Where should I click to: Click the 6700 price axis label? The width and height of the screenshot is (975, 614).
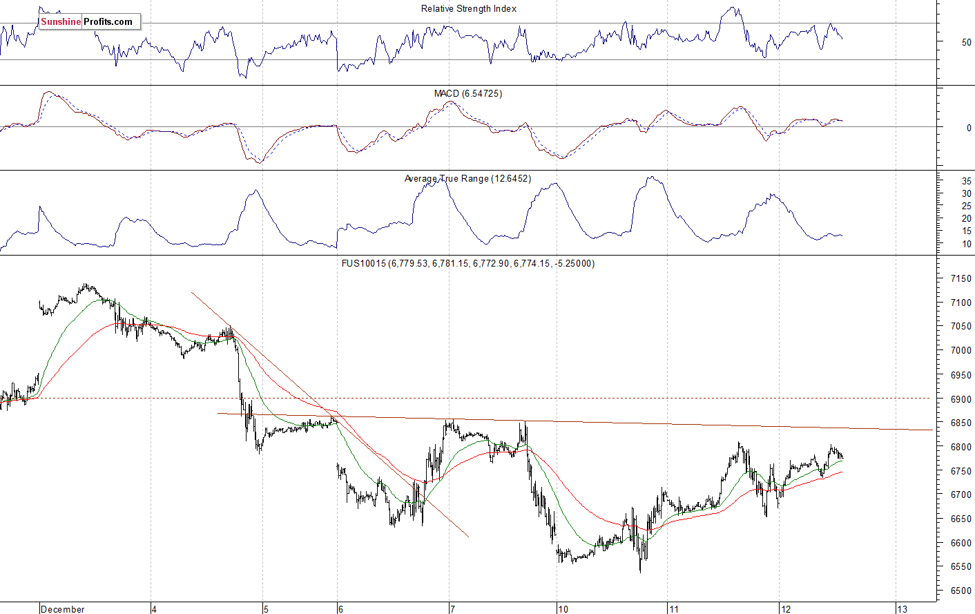961,495
